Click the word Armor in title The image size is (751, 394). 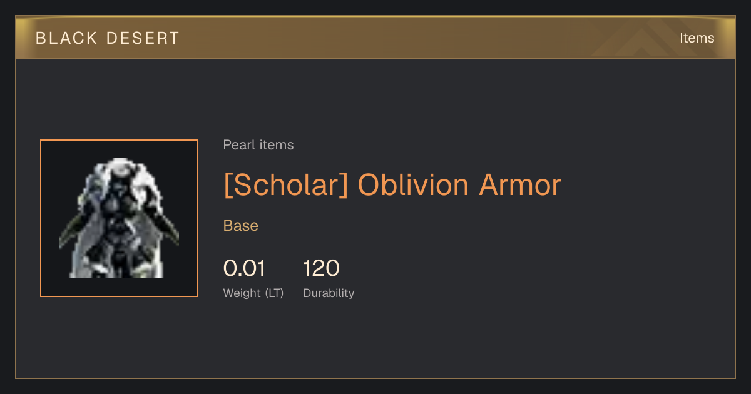tap(520, 185)
